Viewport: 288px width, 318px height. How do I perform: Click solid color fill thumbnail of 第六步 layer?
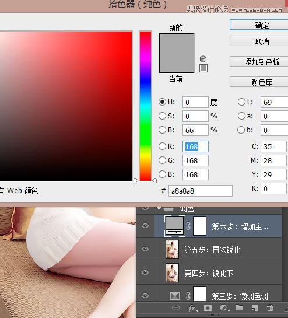point(174,226)
